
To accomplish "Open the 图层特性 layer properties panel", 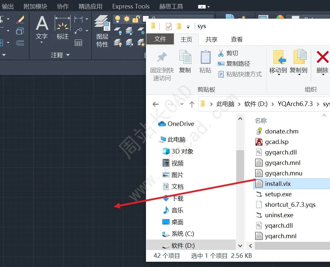I will (x=102, y=31).
